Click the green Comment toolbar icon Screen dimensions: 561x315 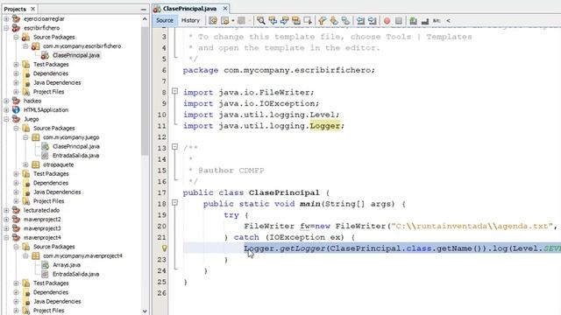click(413, 21)
